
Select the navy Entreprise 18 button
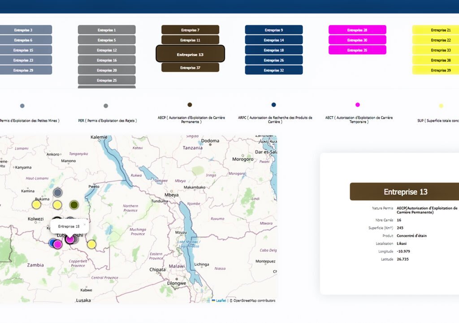coord(274,50)
